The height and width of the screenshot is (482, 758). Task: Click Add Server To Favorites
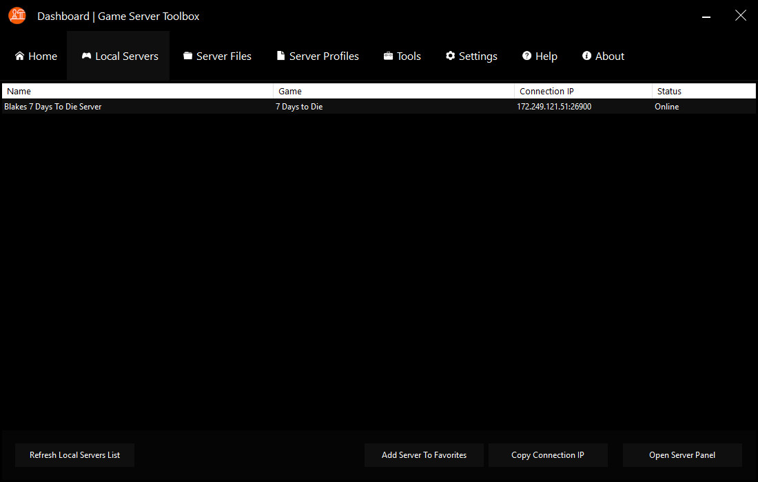[x=424, y=455]
